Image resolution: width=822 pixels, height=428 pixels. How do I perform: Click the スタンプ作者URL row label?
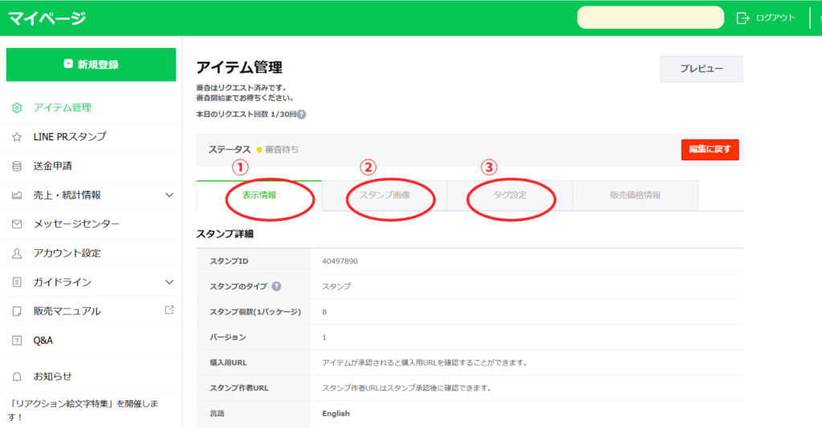pyautogui.click(x=239, y=388)
